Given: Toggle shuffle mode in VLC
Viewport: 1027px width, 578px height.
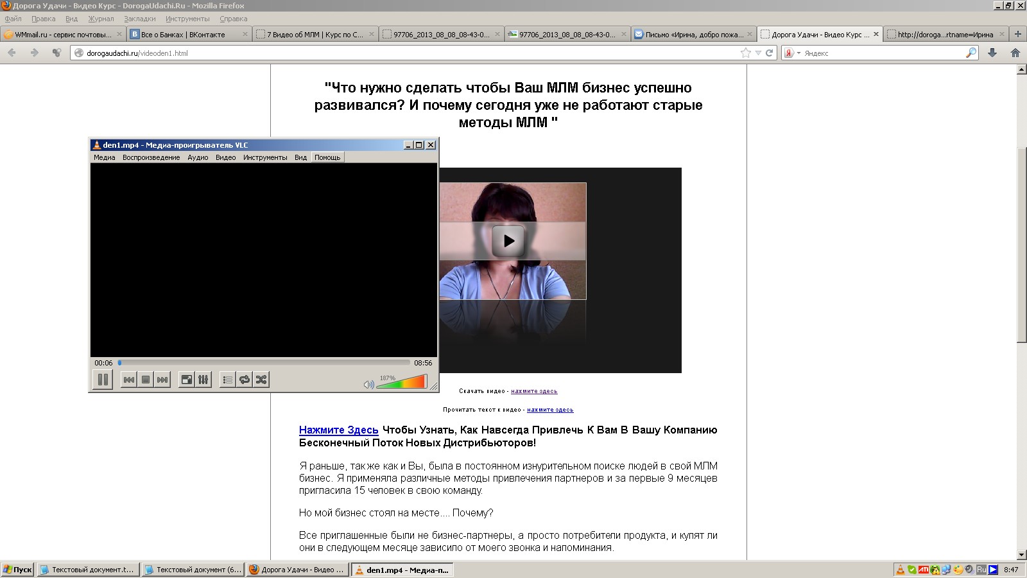Looking at the screenshot, I should pos(261,380).
